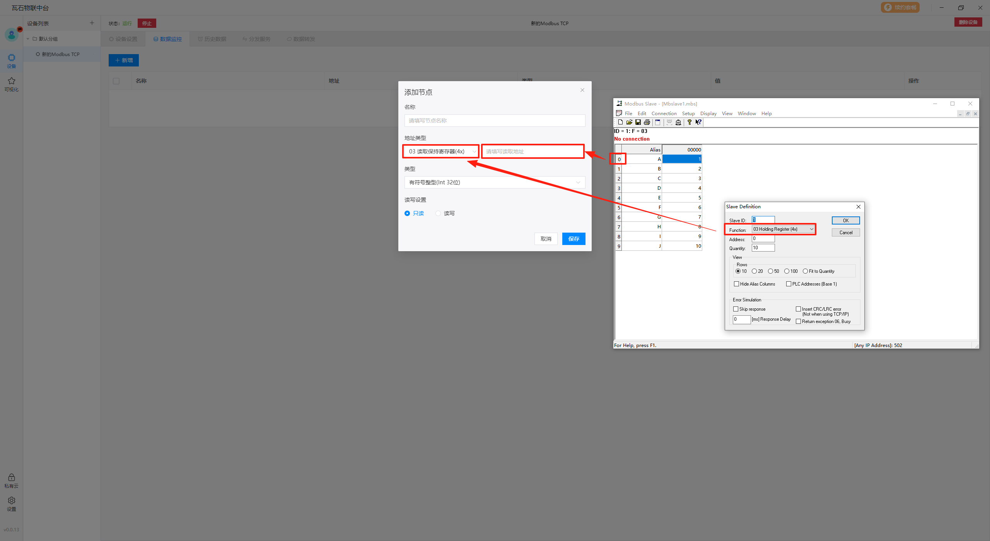Click the Save floppy disk icon
The width and height of the screenshot is (990, 541).
[x=638, y=122]
